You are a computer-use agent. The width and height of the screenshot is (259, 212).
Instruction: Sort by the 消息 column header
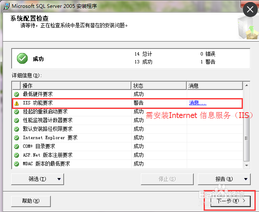coord(215,86)
